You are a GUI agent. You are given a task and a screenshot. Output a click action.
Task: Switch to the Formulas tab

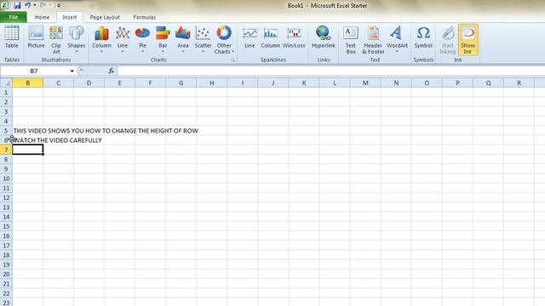point(144,17)
